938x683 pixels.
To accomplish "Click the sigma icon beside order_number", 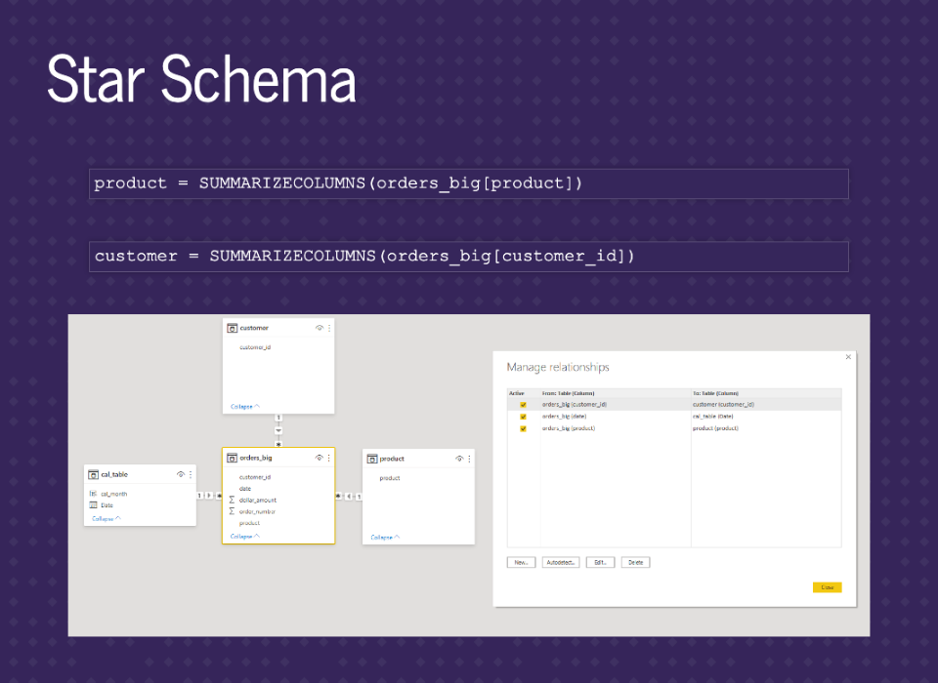I will (232, 511).
